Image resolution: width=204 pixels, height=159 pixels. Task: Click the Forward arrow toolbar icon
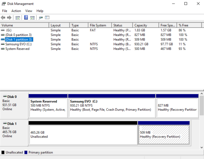coord(9,18)
